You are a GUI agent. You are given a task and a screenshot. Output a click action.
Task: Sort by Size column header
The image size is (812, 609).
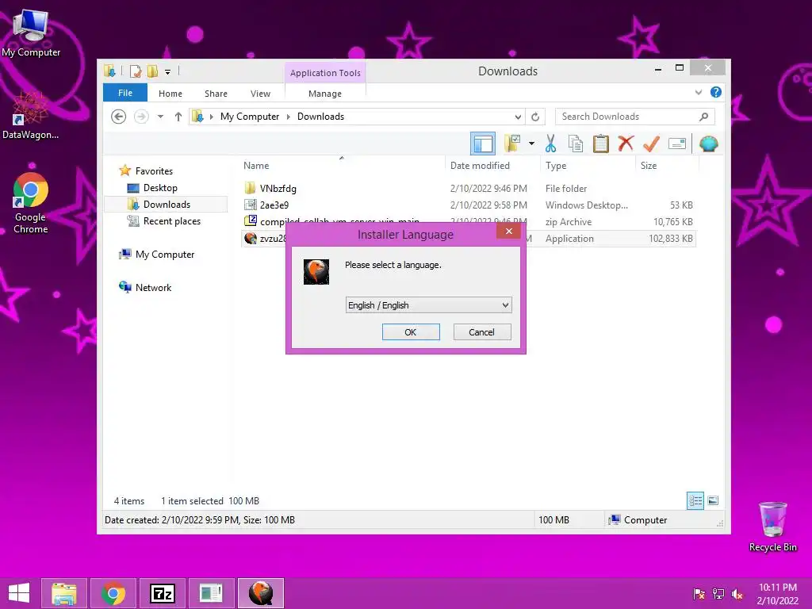coord(649,166)
